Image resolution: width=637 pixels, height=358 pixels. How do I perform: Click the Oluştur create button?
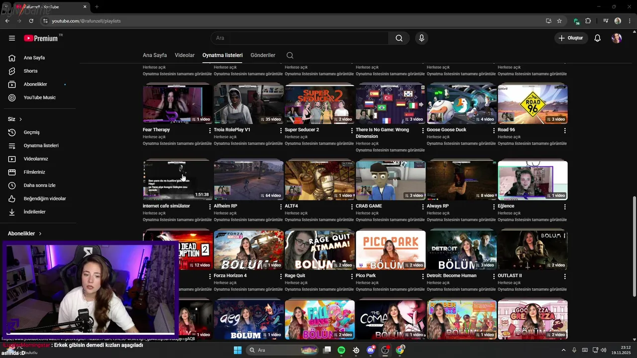[x=571, y=38]
